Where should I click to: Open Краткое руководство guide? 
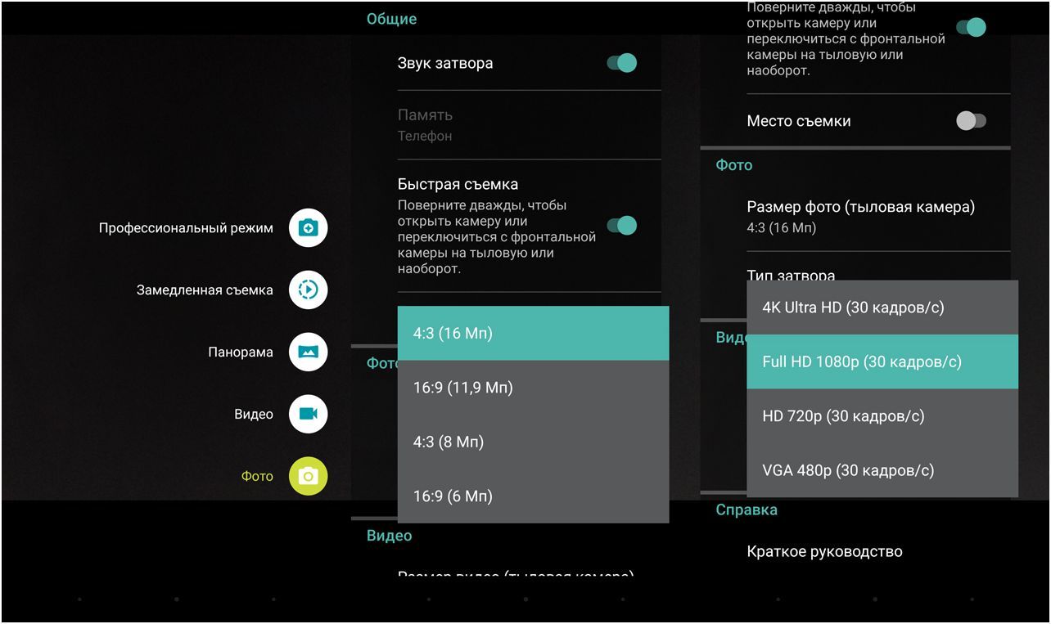point(824,551)
